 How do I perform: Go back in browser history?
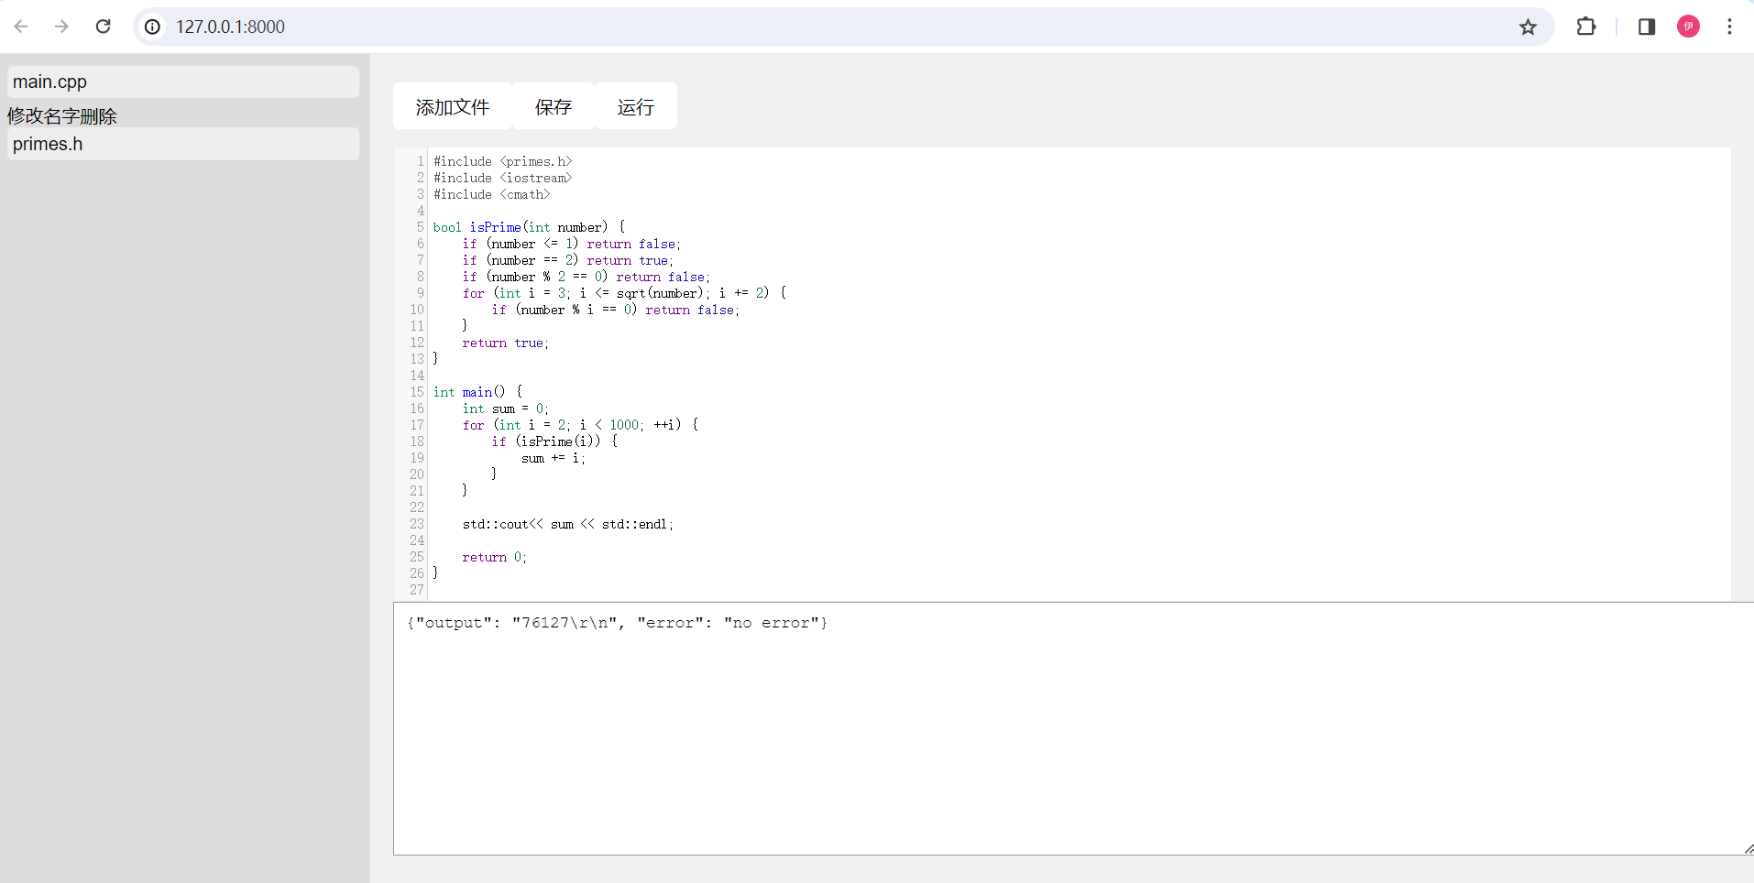(x=21, y=27)
